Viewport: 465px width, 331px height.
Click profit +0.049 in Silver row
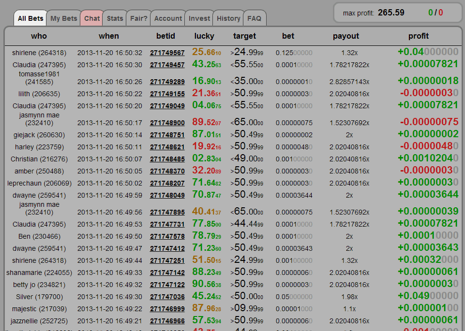(428, 296)
